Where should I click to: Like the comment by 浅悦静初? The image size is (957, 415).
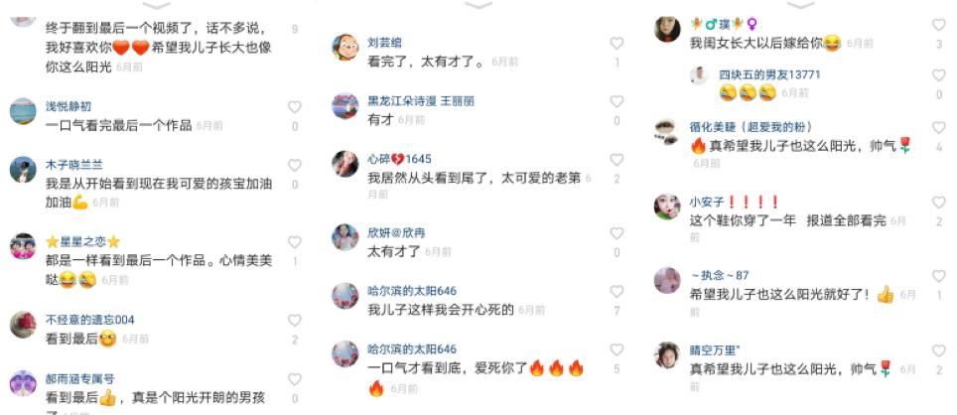[x=295, y=107]
